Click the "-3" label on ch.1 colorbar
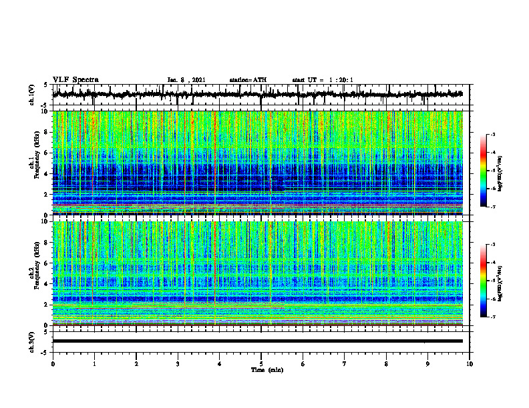The image size is (529, 408). [x=492, y=134]
